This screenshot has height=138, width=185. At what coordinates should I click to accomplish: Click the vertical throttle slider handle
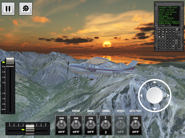click(10, 62)
